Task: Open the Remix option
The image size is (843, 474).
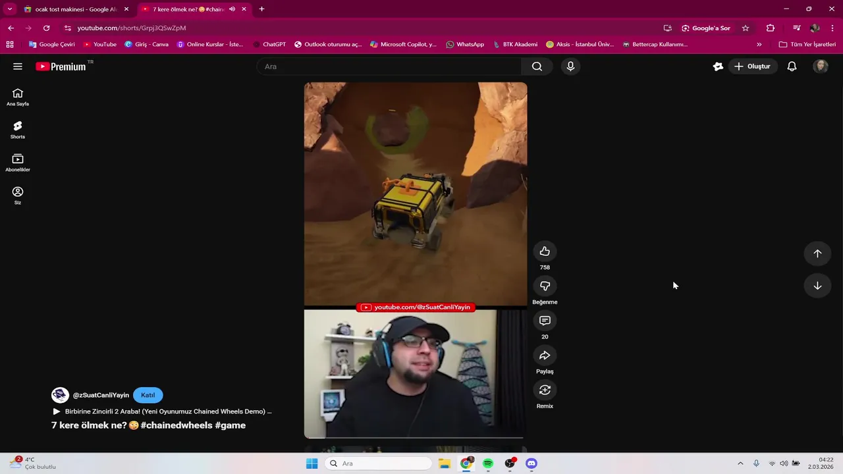Action: pos(545,390)
